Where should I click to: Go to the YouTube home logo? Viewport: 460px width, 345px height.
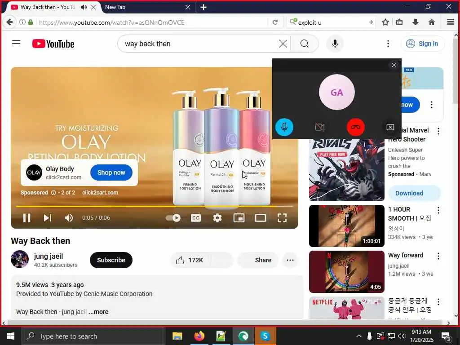pos(53,44)
